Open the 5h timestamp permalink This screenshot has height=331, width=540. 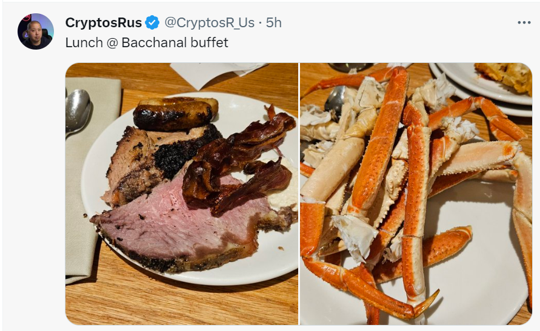coord(274,22)
